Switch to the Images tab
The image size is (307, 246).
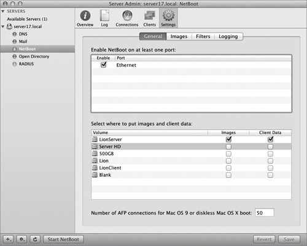point(179,36)
